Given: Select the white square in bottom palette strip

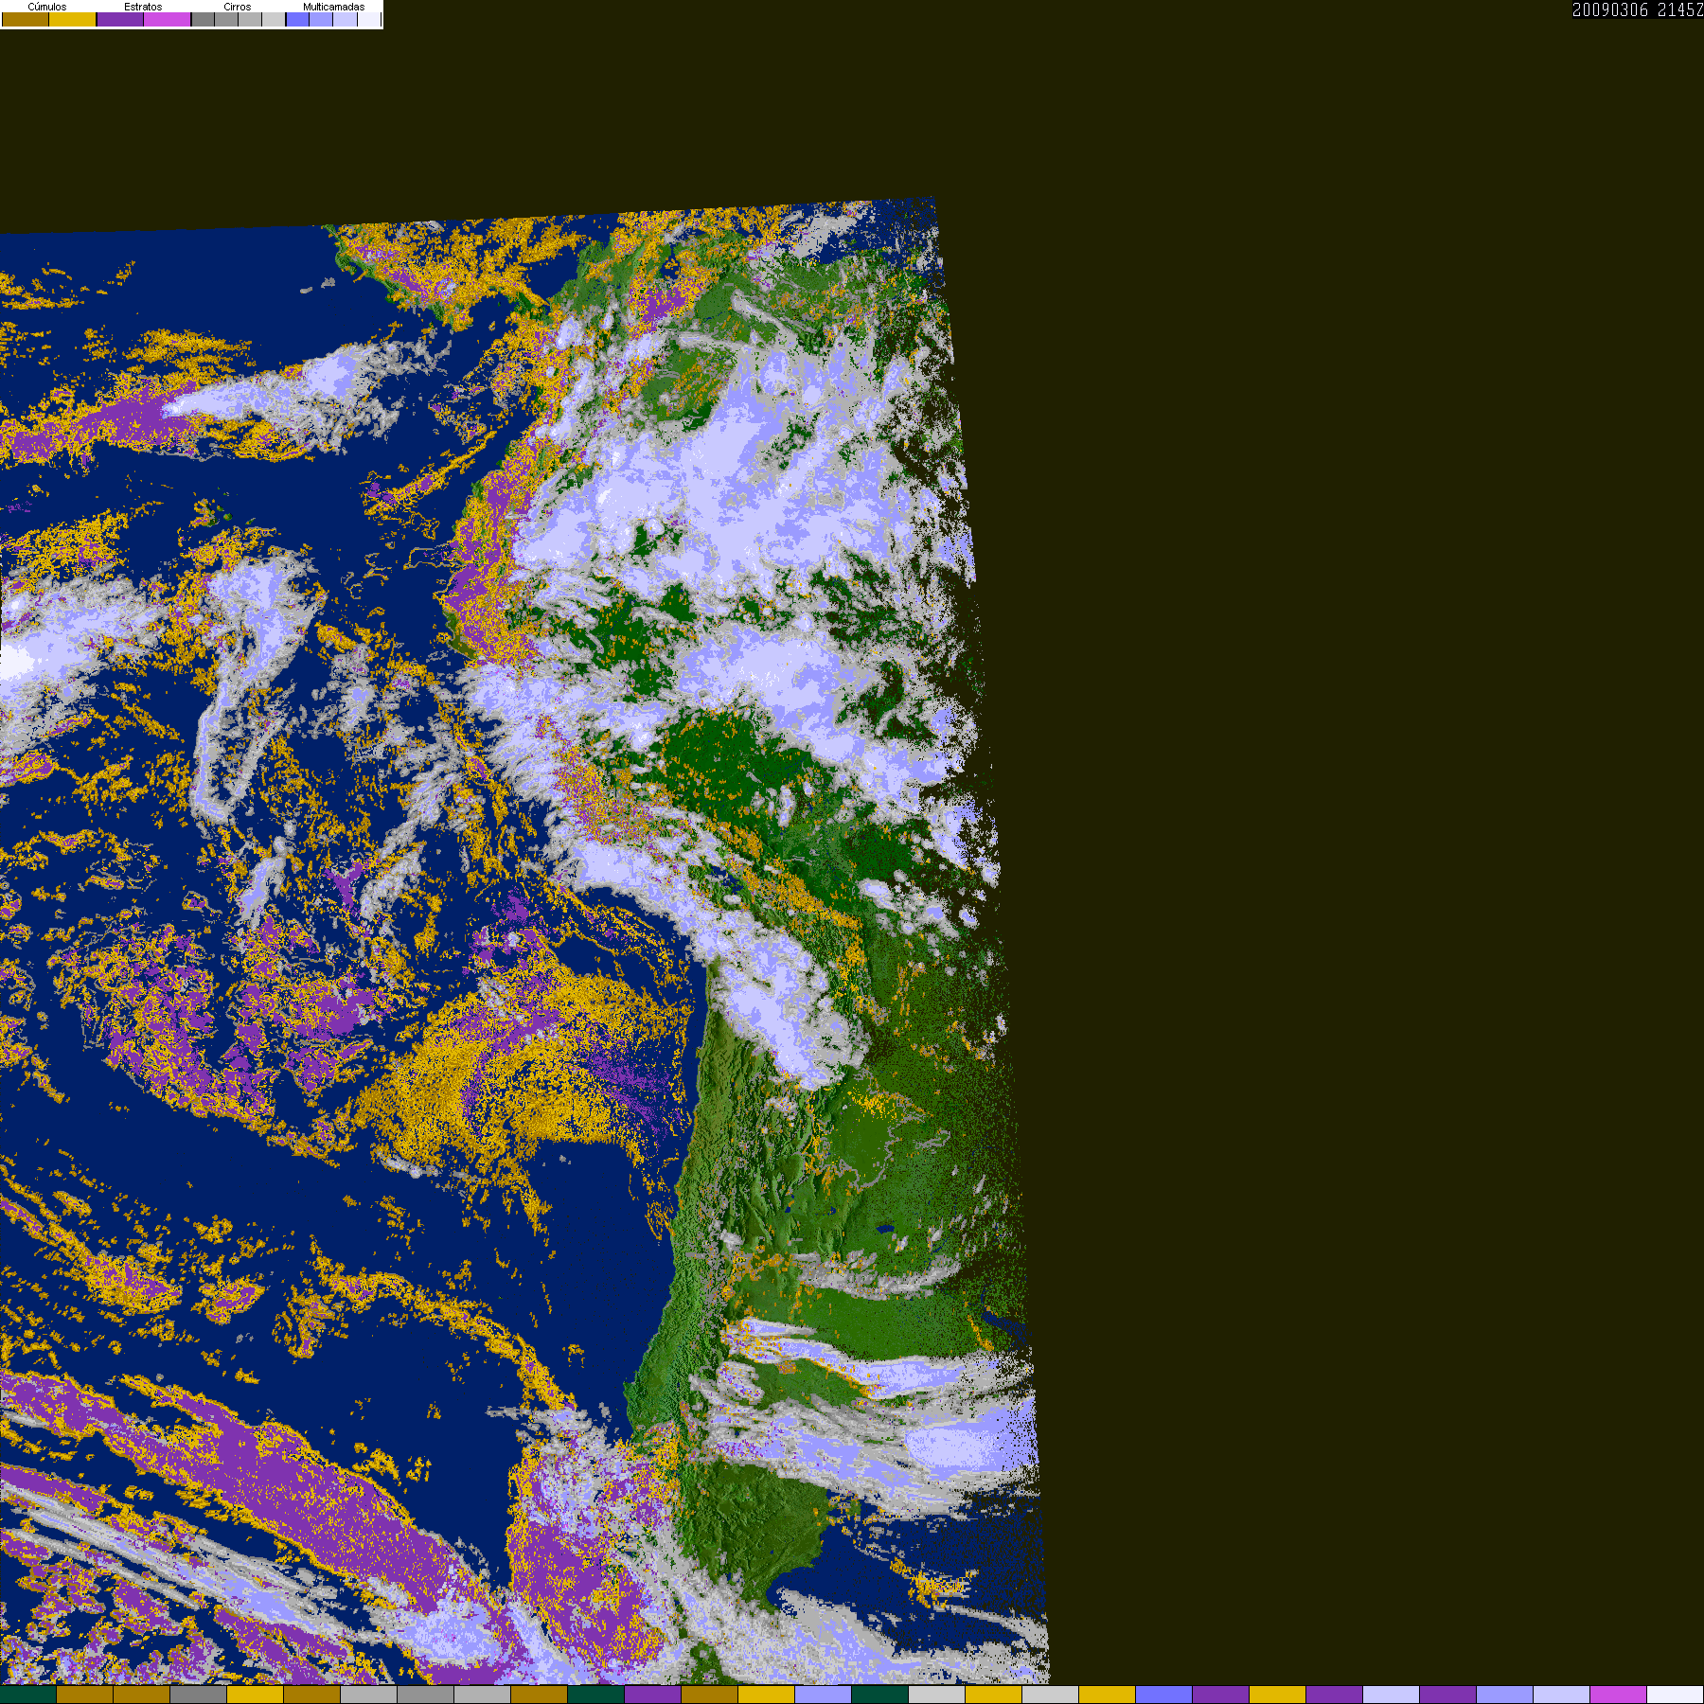Looking at the screenshot, I should pos(1676,1695).
